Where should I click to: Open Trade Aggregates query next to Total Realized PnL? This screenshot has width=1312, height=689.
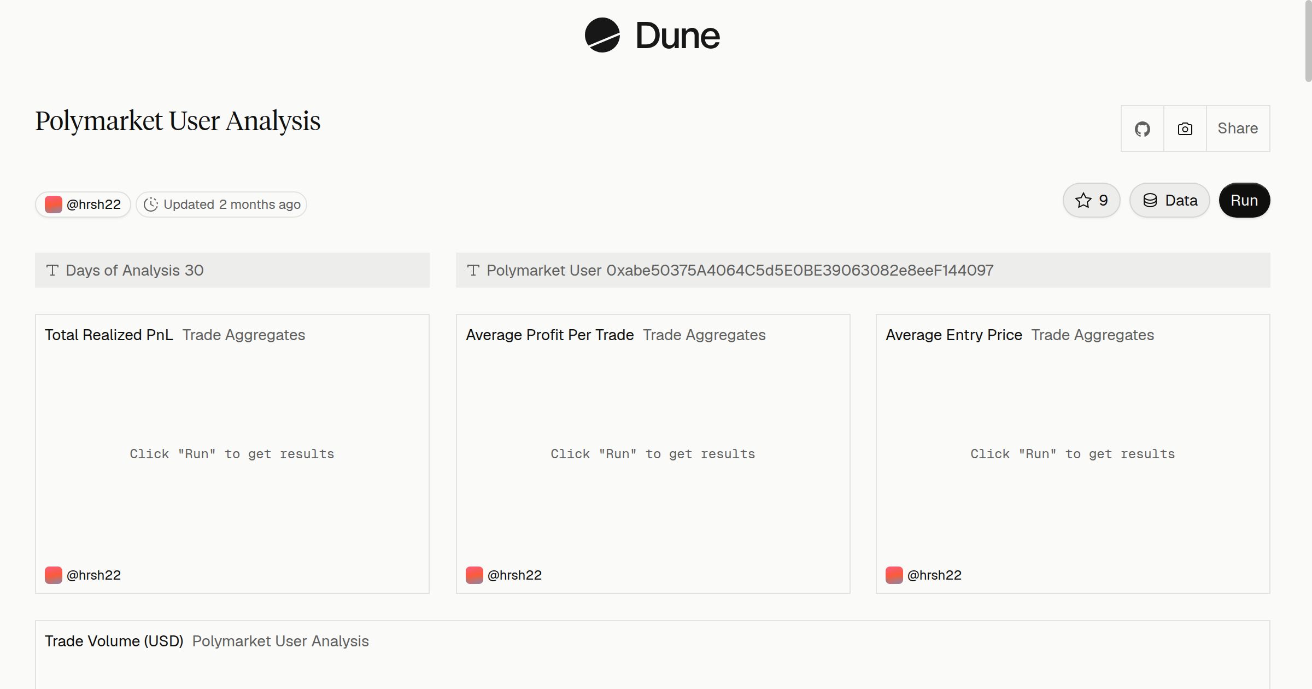(x=244, y=335)
